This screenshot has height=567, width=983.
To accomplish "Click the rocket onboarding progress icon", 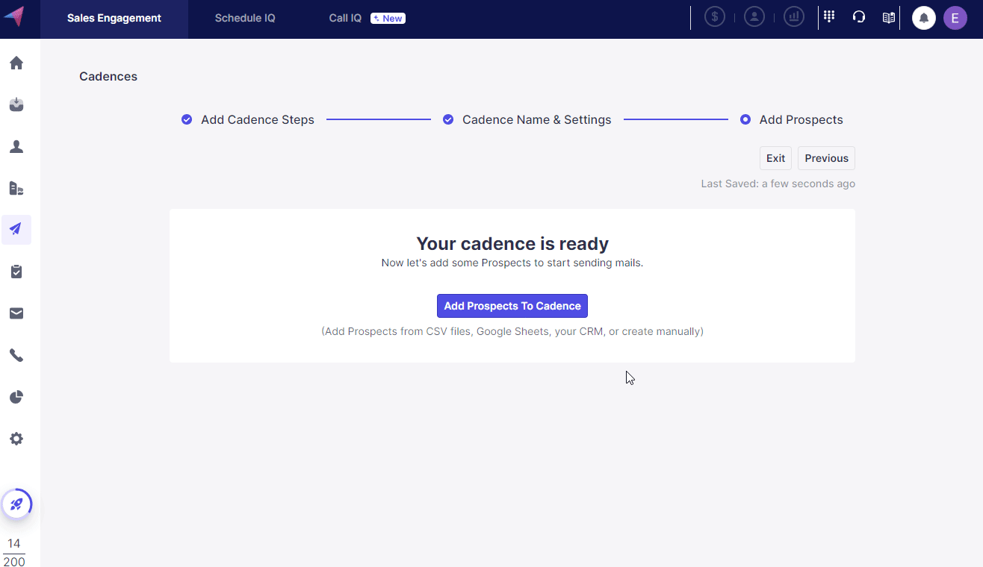I will [16, 504].
